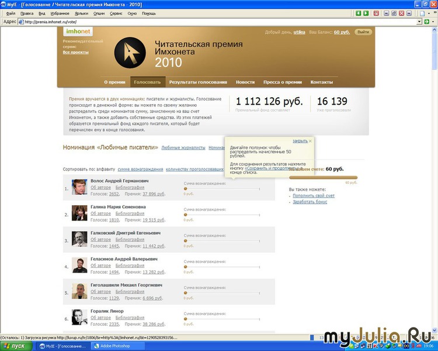This screenshot has height=351, width=438.
Task: Open «Об авторе» for Волос Андрей Германович
Action: point(100,188)
